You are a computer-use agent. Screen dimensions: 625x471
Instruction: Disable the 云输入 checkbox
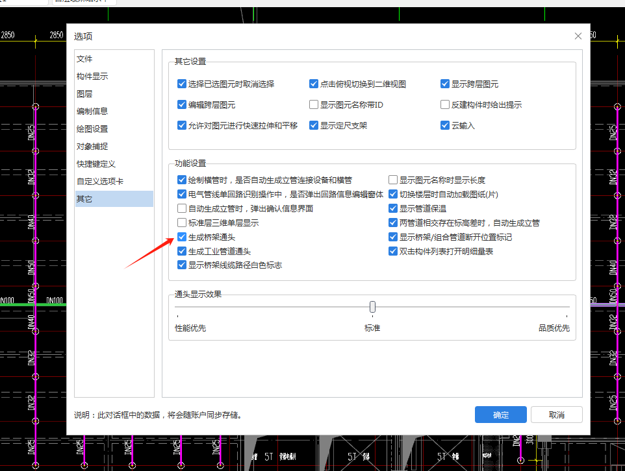(x=445, y=125)
